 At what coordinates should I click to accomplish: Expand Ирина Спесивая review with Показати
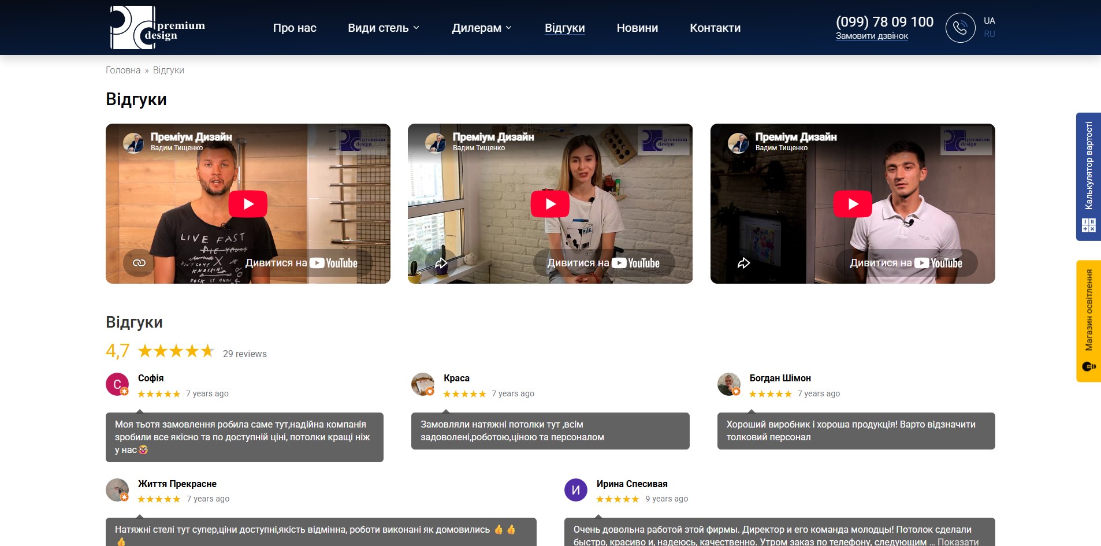point(958,541)
